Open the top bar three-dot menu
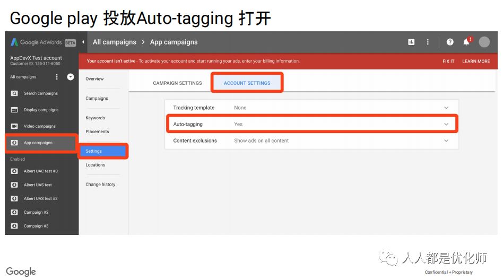Image resolution: width=503 pixels, height=280 pixels. pos(428,42)
